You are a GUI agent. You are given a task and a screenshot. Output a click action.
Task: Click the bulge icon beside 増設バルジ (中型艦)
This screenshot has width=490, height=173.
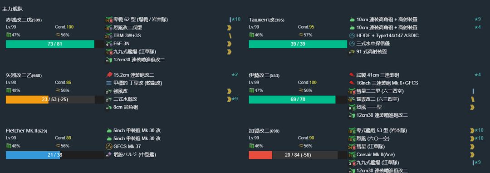(x=109, y=154)
